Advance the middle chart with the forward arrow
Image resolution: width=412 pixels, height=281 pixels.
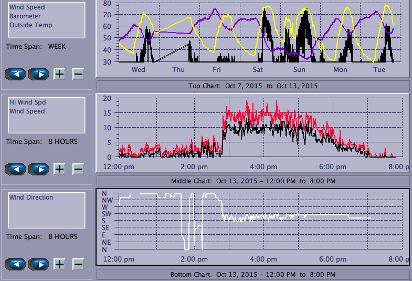[x=38, y=169]
